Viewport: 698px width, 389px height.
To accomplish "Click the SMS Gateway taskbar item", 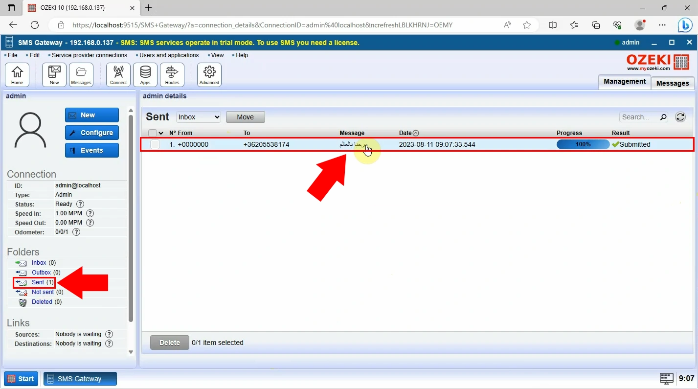I will (80, 379).
